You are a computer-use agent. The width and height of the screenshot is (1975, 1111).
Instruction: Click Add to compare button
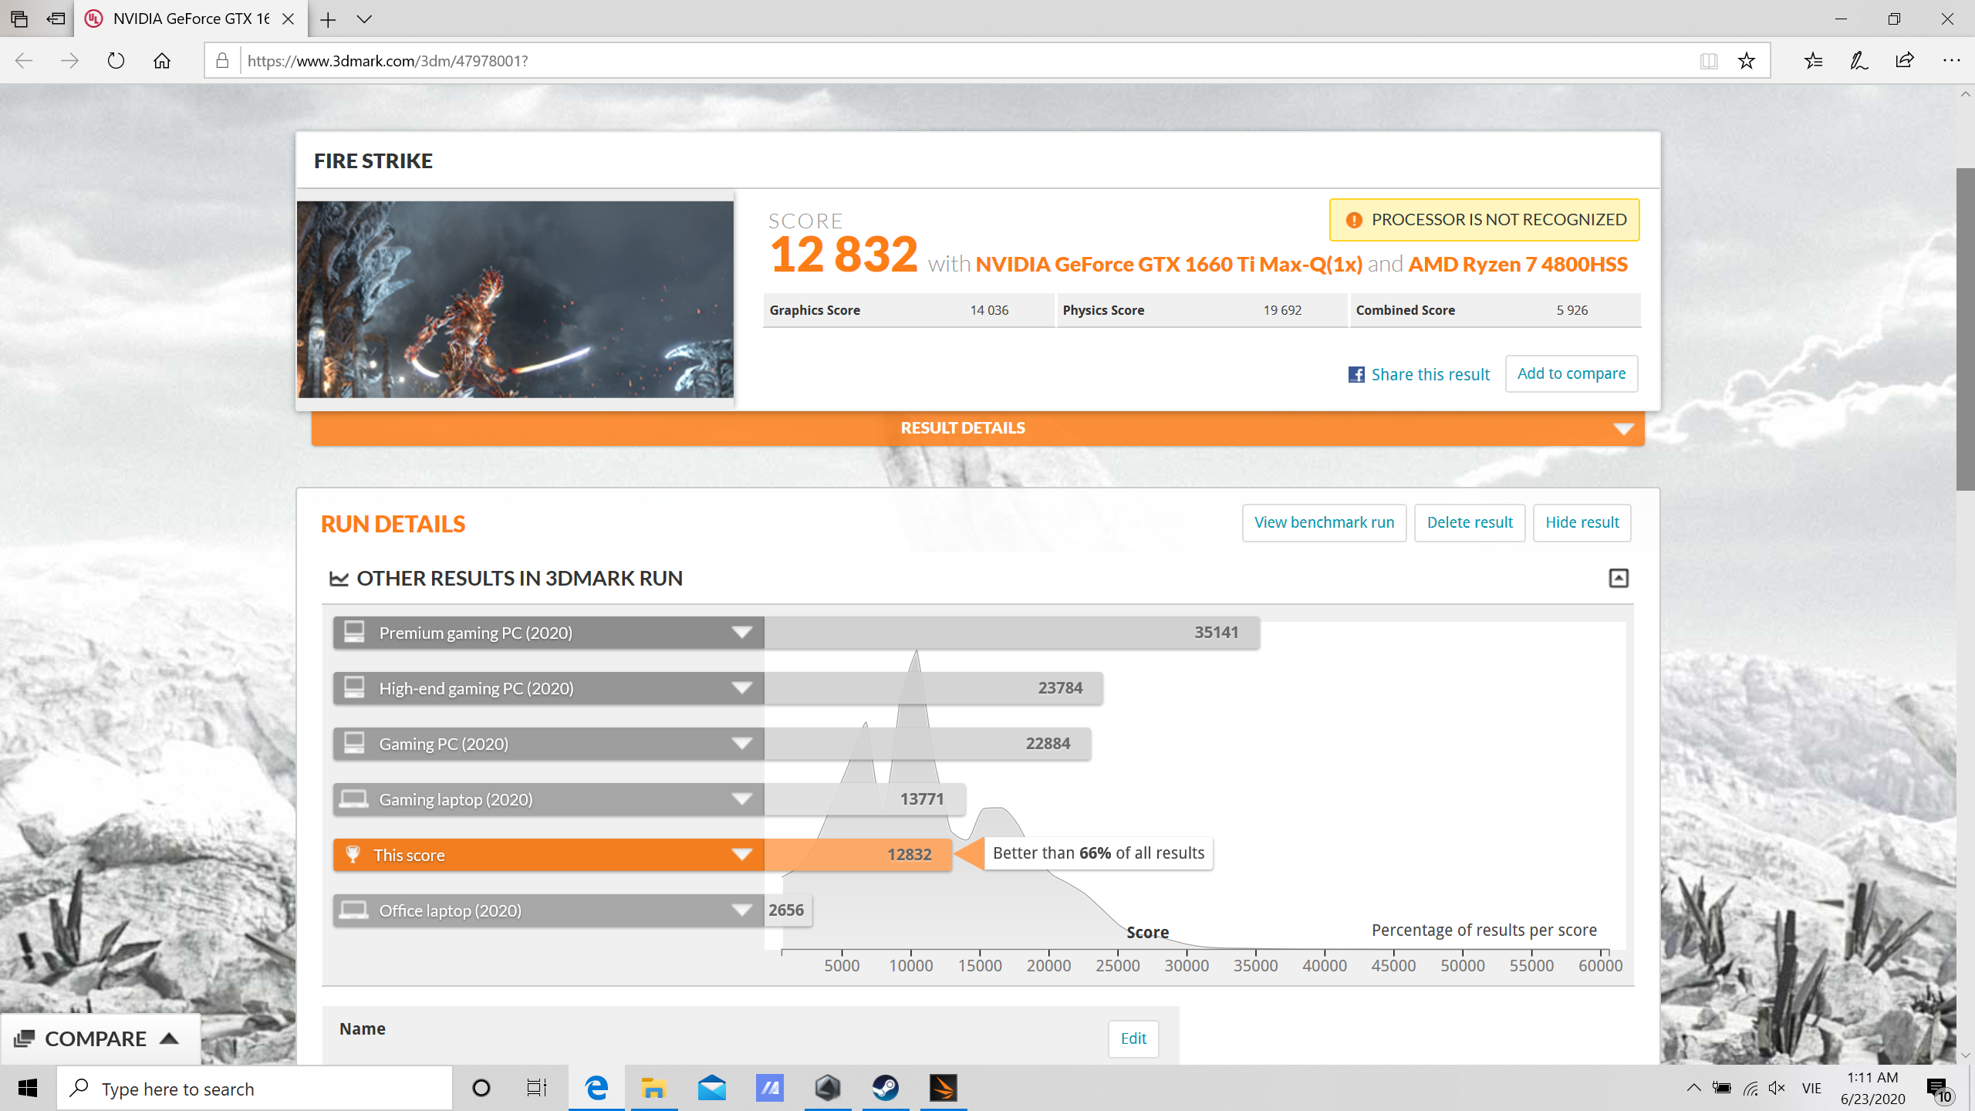(1572, 373)
